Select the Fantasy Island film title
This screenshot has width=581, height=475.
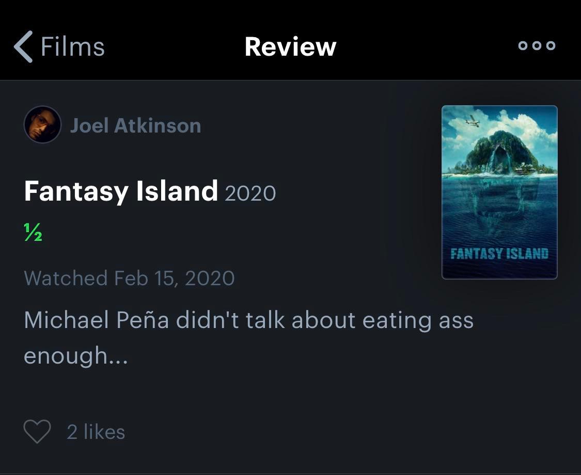(x=121, y=191)
